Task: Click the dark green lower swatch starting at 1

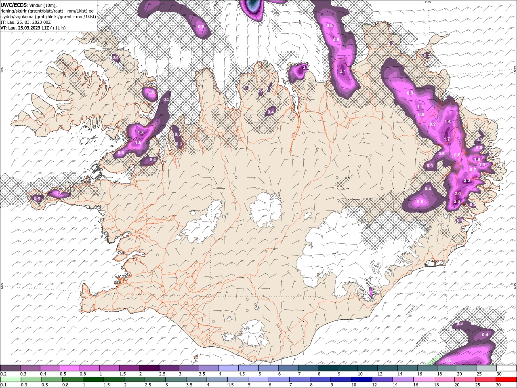Action: pyautogui.click(x=93, y=380)
